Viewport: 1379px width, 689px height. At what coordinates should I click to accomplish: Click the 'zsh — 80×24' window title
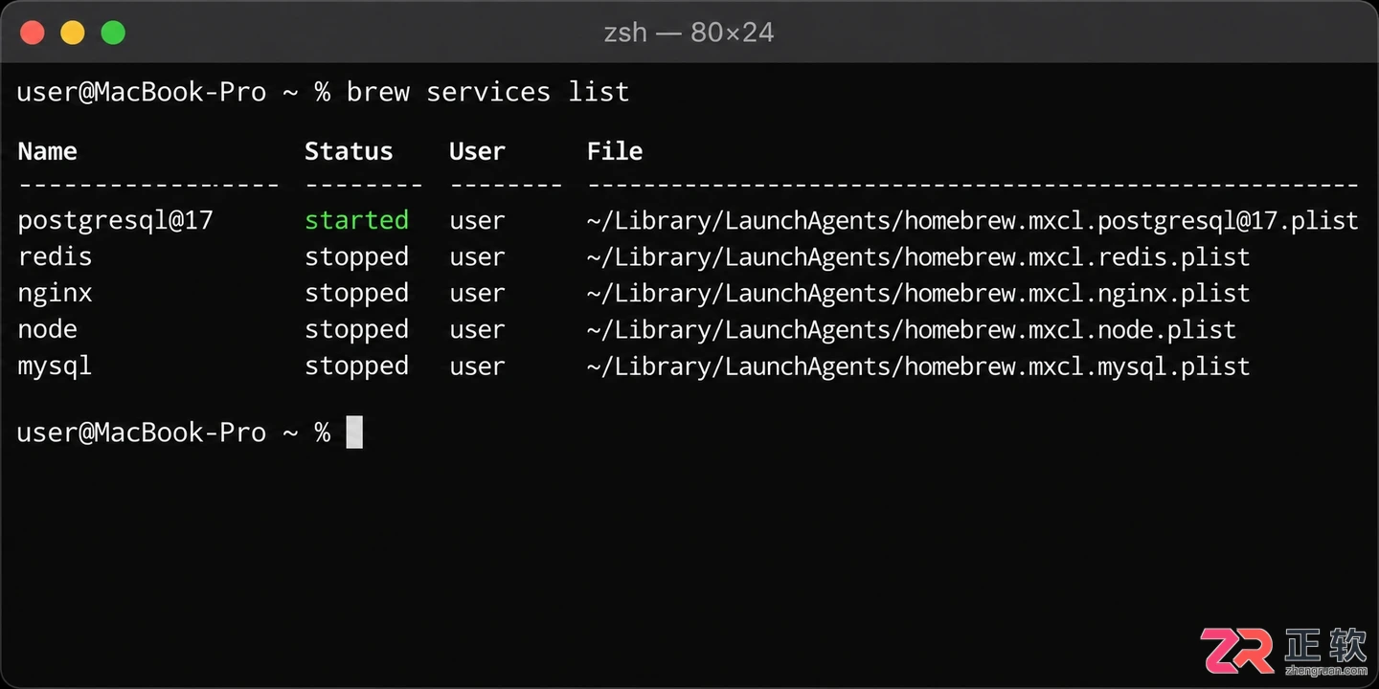click(x=689, y=33)
